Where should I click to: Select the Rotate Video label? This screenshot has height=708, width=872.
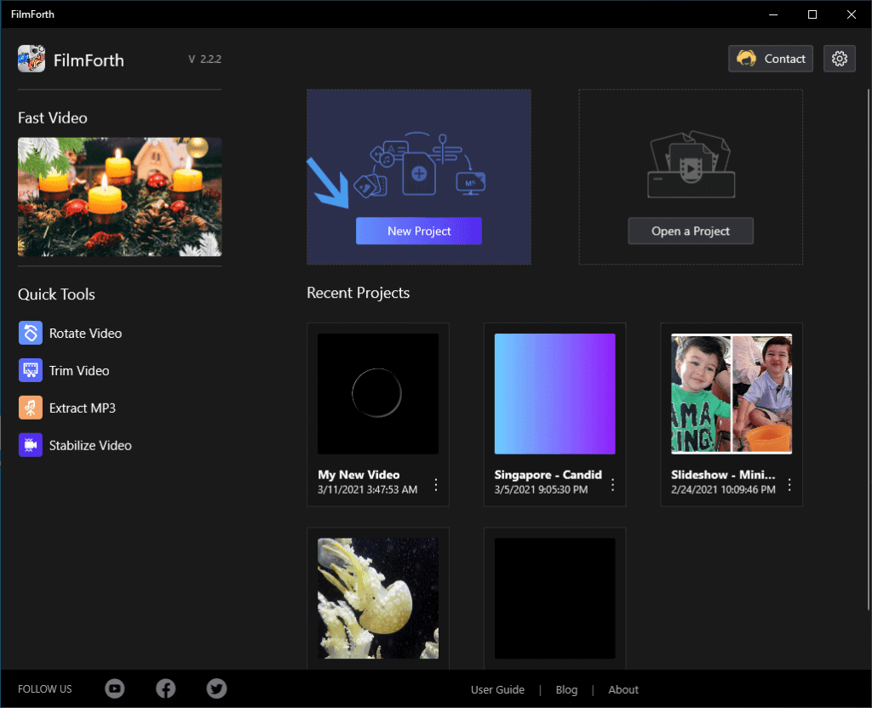(85, 333)
